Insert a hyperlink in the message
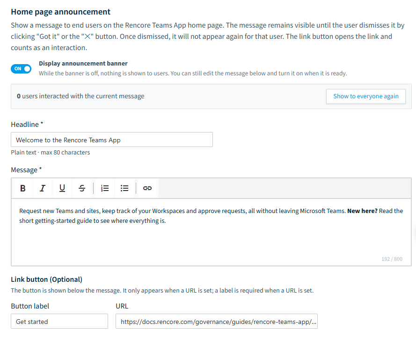Screen dimensions: 416x338 click(147, 188)
